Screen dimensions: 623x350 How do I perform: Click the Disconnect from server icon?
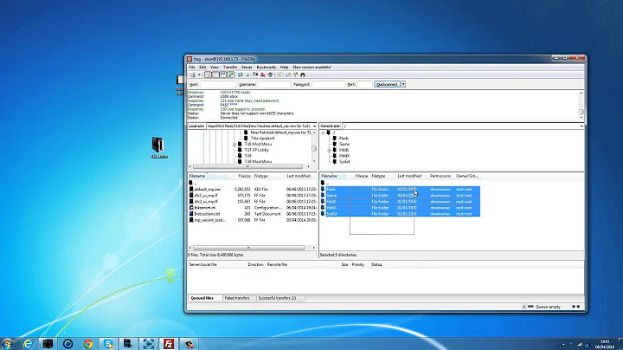click(x=263, y=75)
